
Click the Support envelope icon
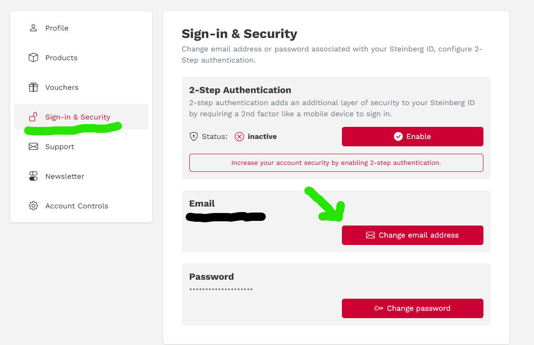pos(33,146)
